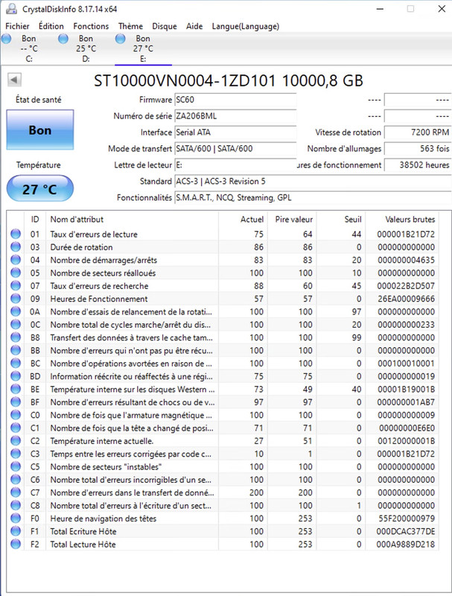Click status orb of attribute 04 row
This screenshot has height=596, width=452.
pos(16,260)
